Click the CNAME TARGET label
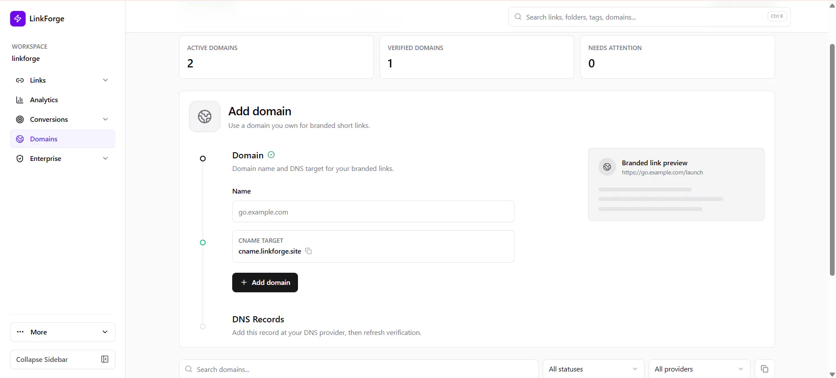This screenshot has height=378, width=836. pyautogui.click(x=261, y=241)
